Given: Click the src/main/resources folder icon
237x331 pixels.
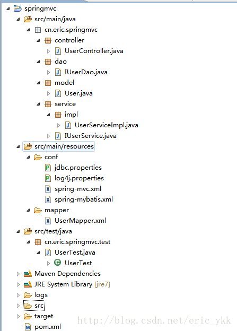Looking at the screenshot, I should (28, 146).
